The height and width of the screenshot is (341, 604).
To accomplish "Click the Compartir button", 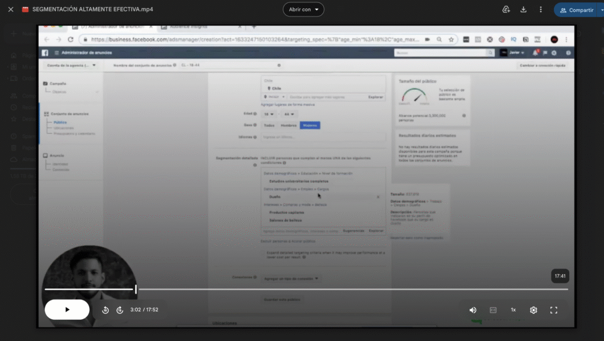I will point(576,10).
